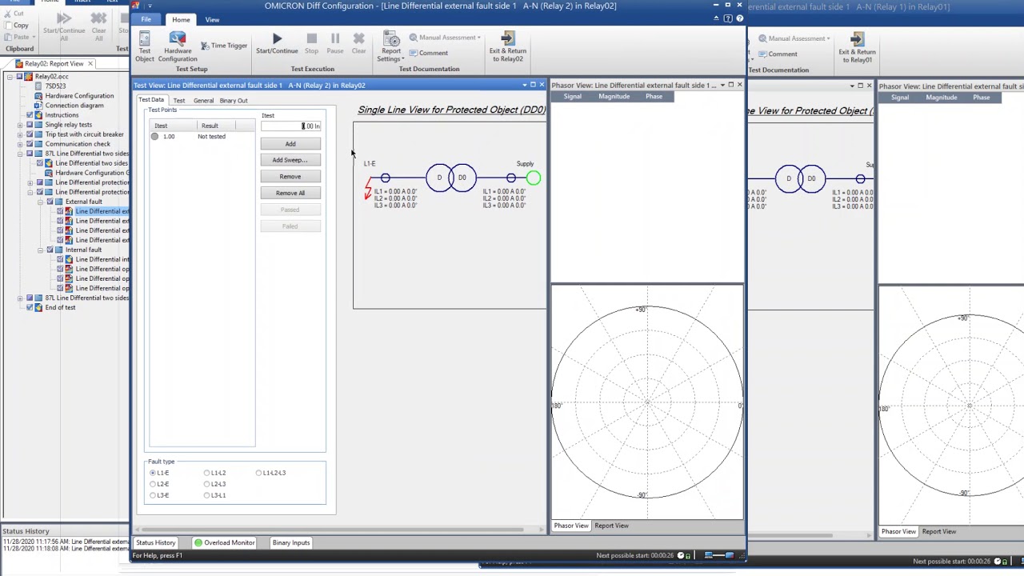
Task: Open the Connection diagram tree item
Action: tap(74, 106)
